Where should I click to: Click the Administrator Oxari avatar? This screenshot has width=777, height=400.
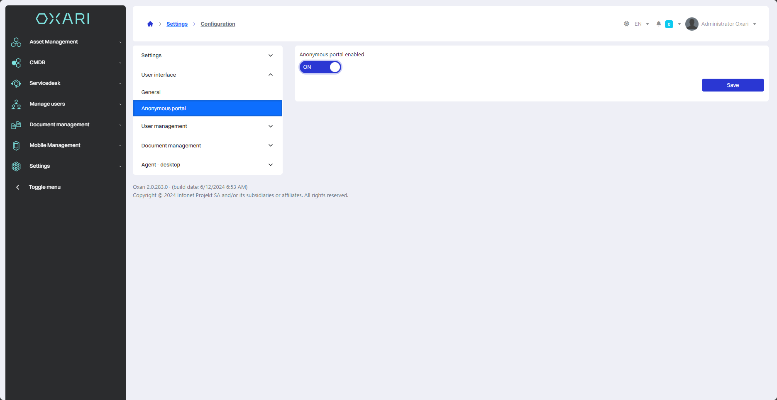click(691, 24)
